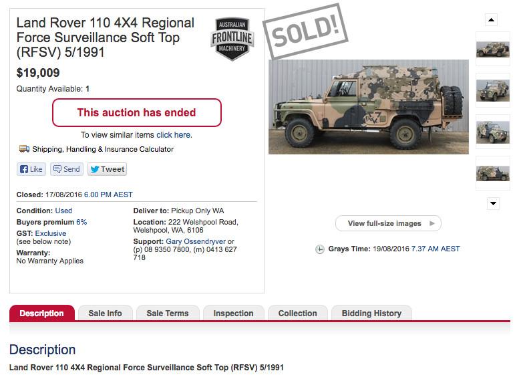Click the Facebook Like button
523x381 pixels.
pos(31,169)
